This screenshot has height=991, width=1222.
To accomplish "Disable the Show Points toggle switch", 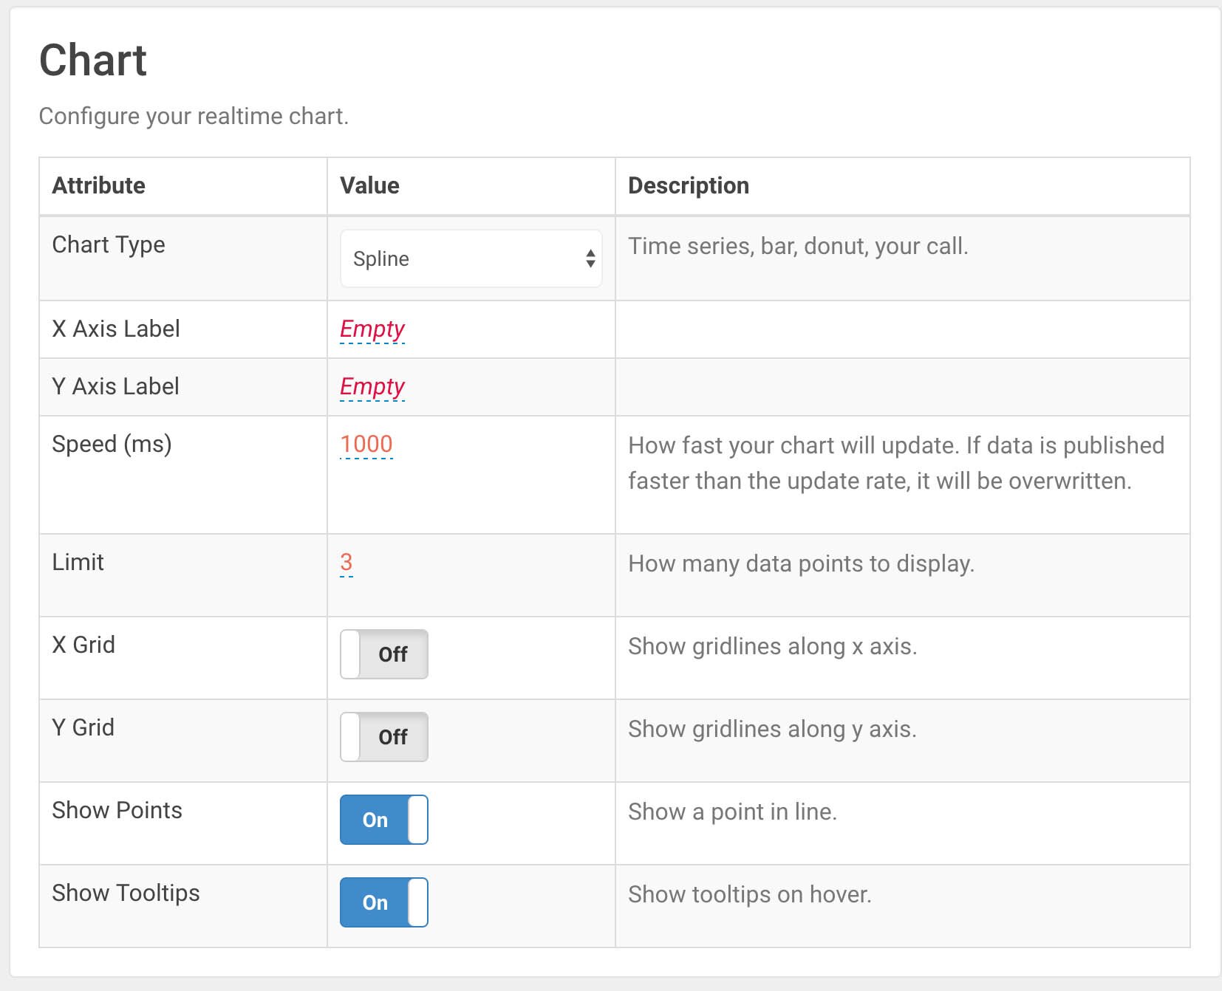I will pos(383,820).
